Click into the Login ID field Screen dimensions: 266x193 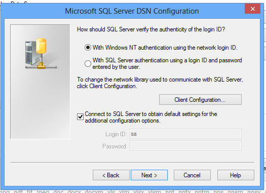185,134
